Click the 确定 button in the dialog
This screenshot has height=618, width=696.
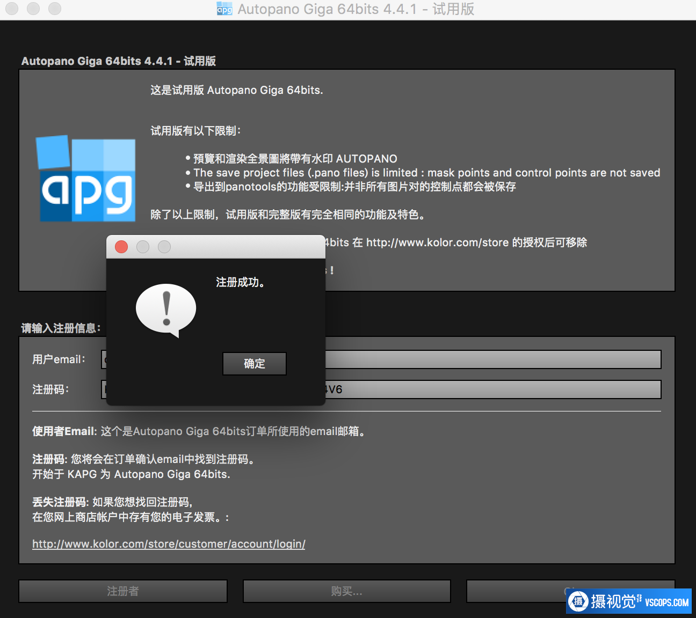(254, 364)
